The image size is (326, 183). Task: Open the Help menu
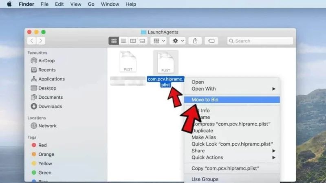click(x=131, y=4)
